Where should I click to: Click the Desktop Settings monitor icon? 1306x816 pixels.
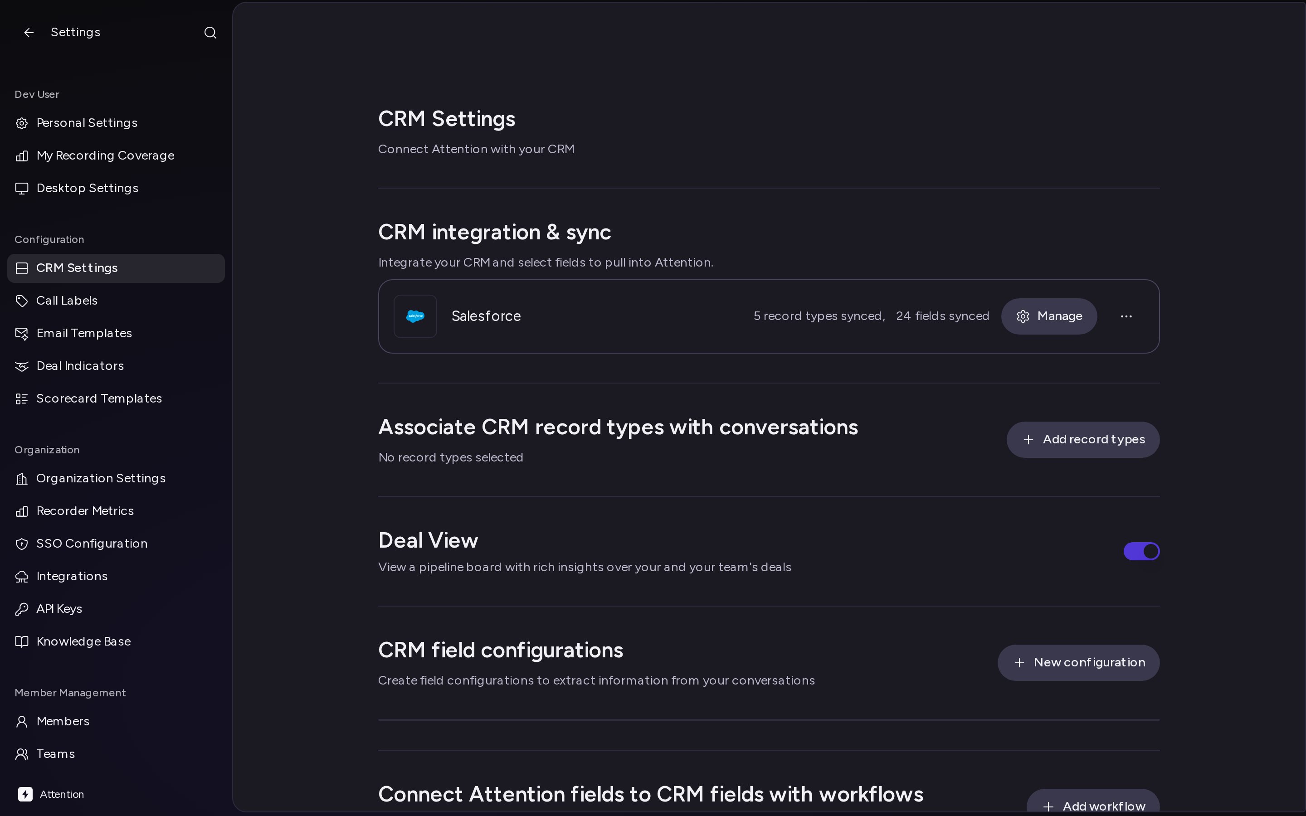click(22, 188)
